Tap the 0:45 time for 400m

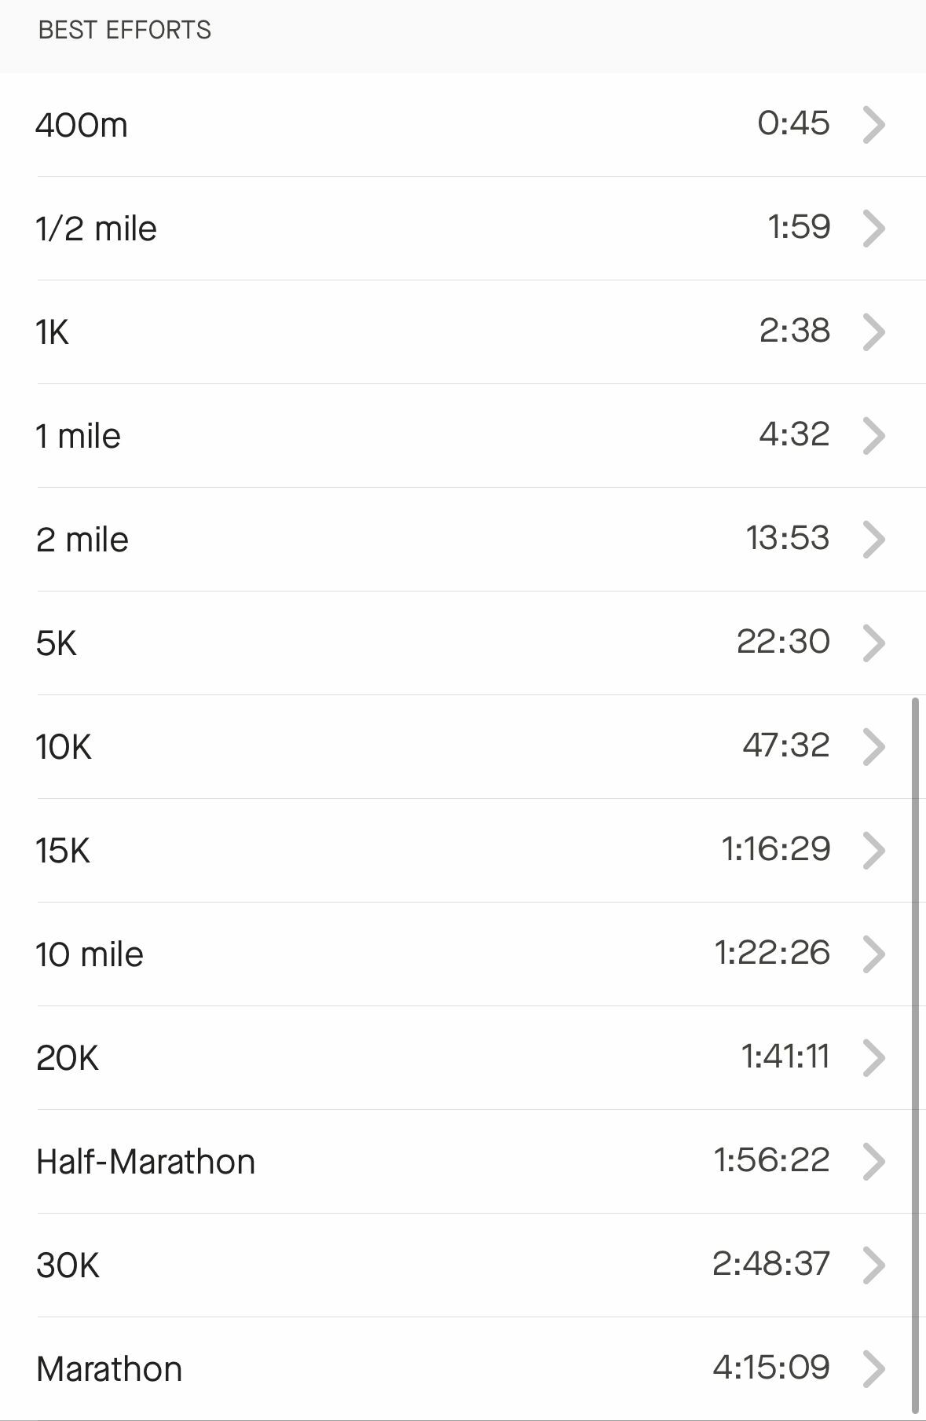pos(793,123)
